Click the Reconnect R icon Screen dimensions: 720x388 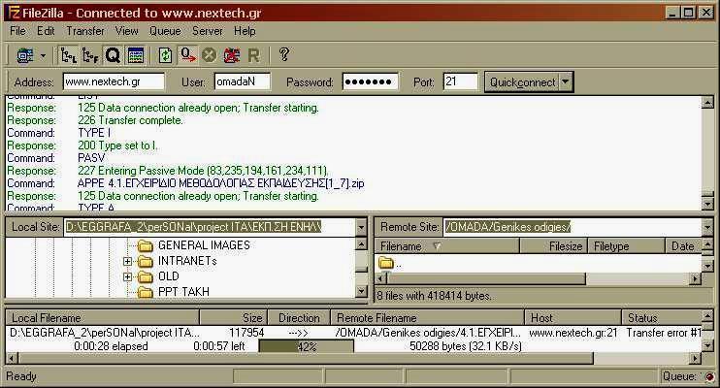(x=253, y=55)
